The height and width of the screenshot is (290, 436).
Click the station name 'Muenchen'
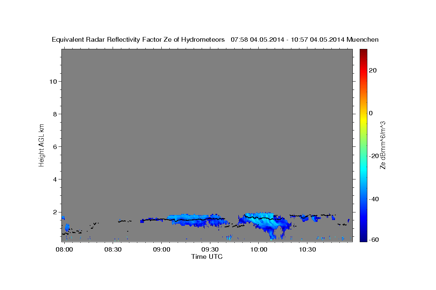(x=363, y=40)
